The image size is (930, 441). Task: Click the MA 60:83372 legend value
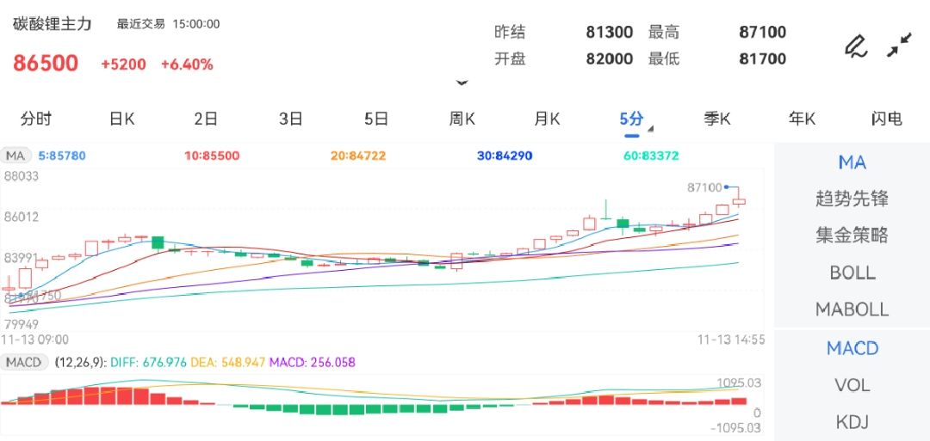coord(651,156)
